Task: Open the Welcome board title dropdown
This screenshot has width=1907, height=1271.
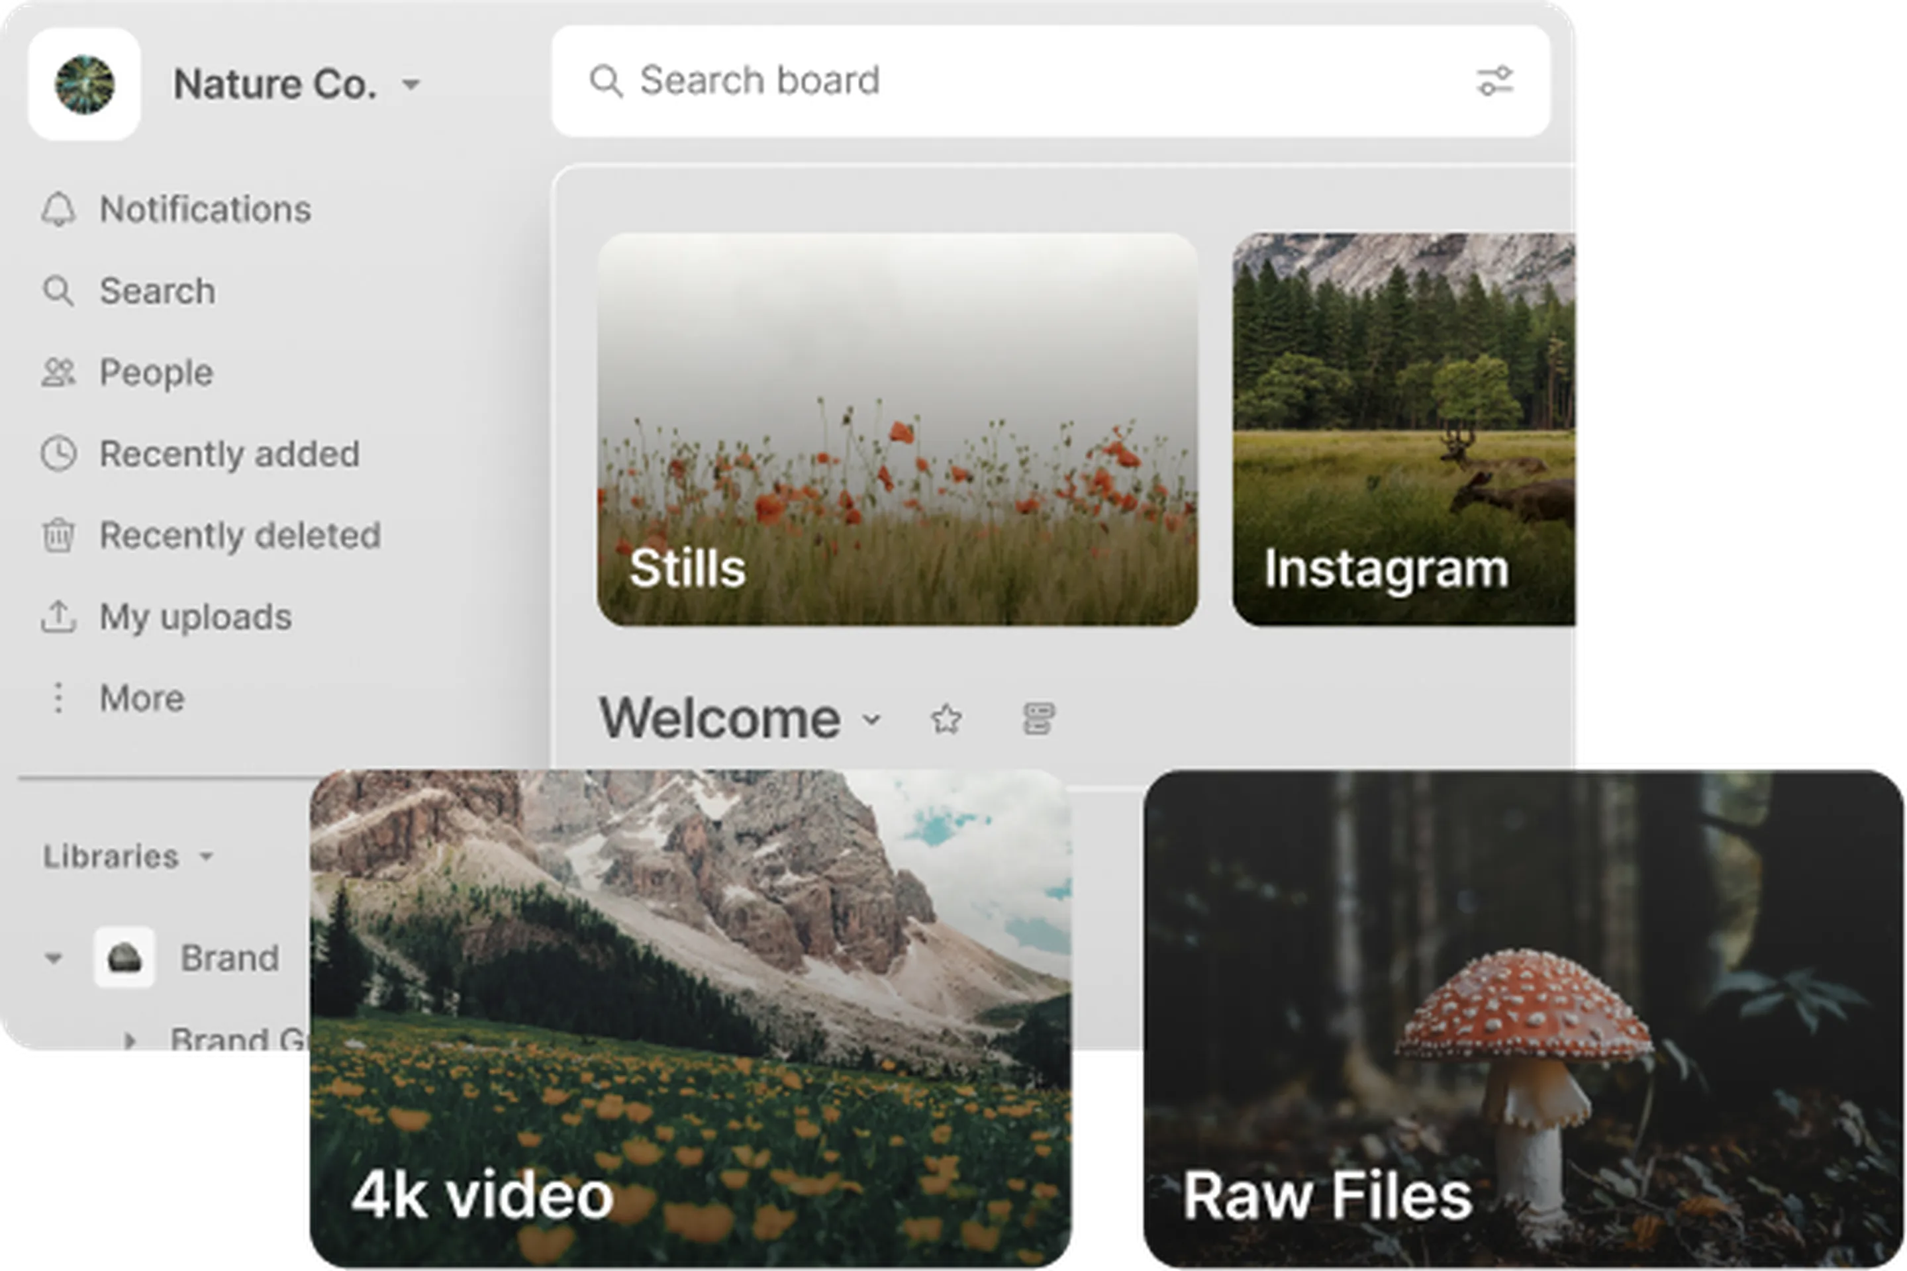Action: point(871,719)
